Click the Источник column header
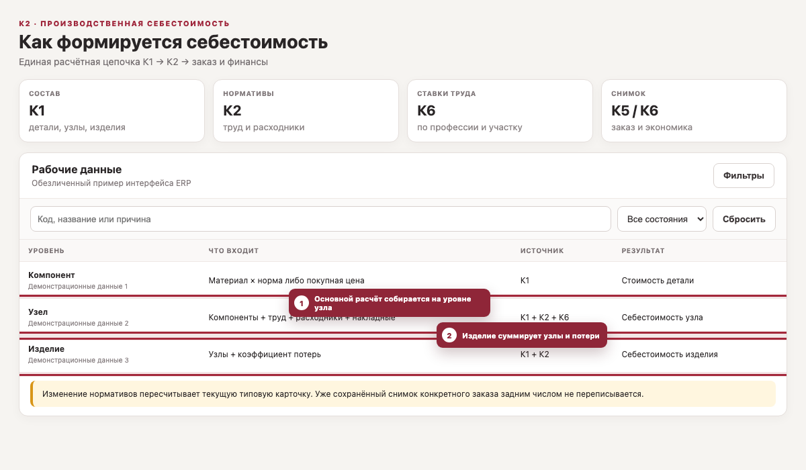 (x=542, y=250)
